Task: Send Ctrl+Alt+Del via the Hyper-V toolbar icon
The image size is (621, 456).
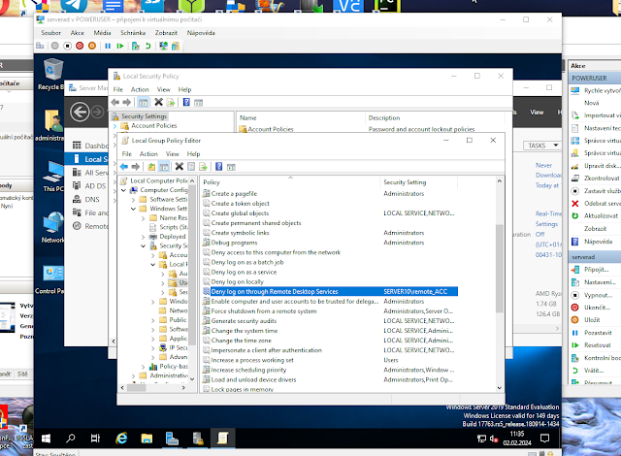Action: point(40,46)
